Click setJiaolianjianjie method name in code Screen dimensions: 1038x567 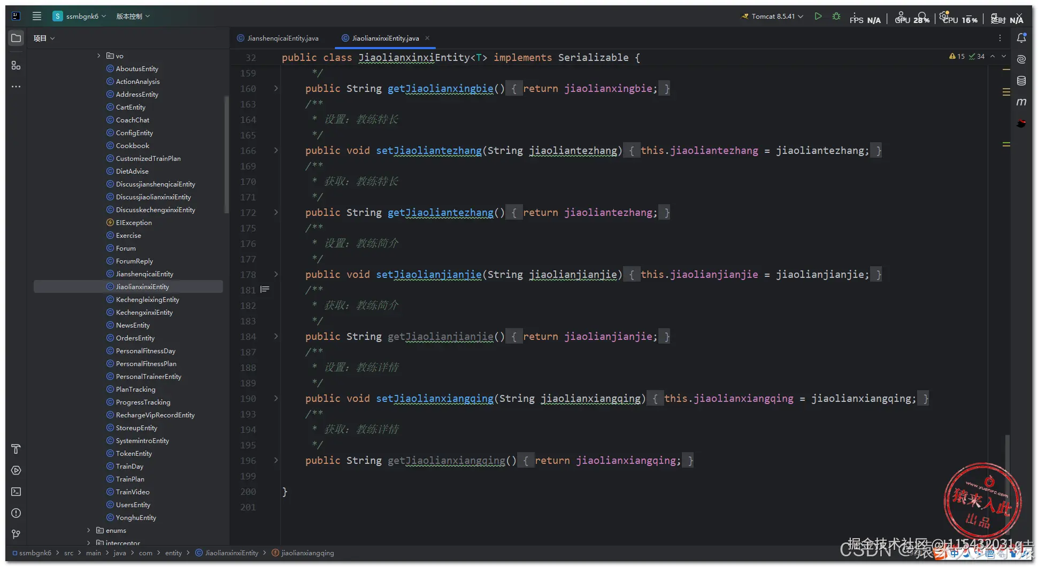click(428, 274)
